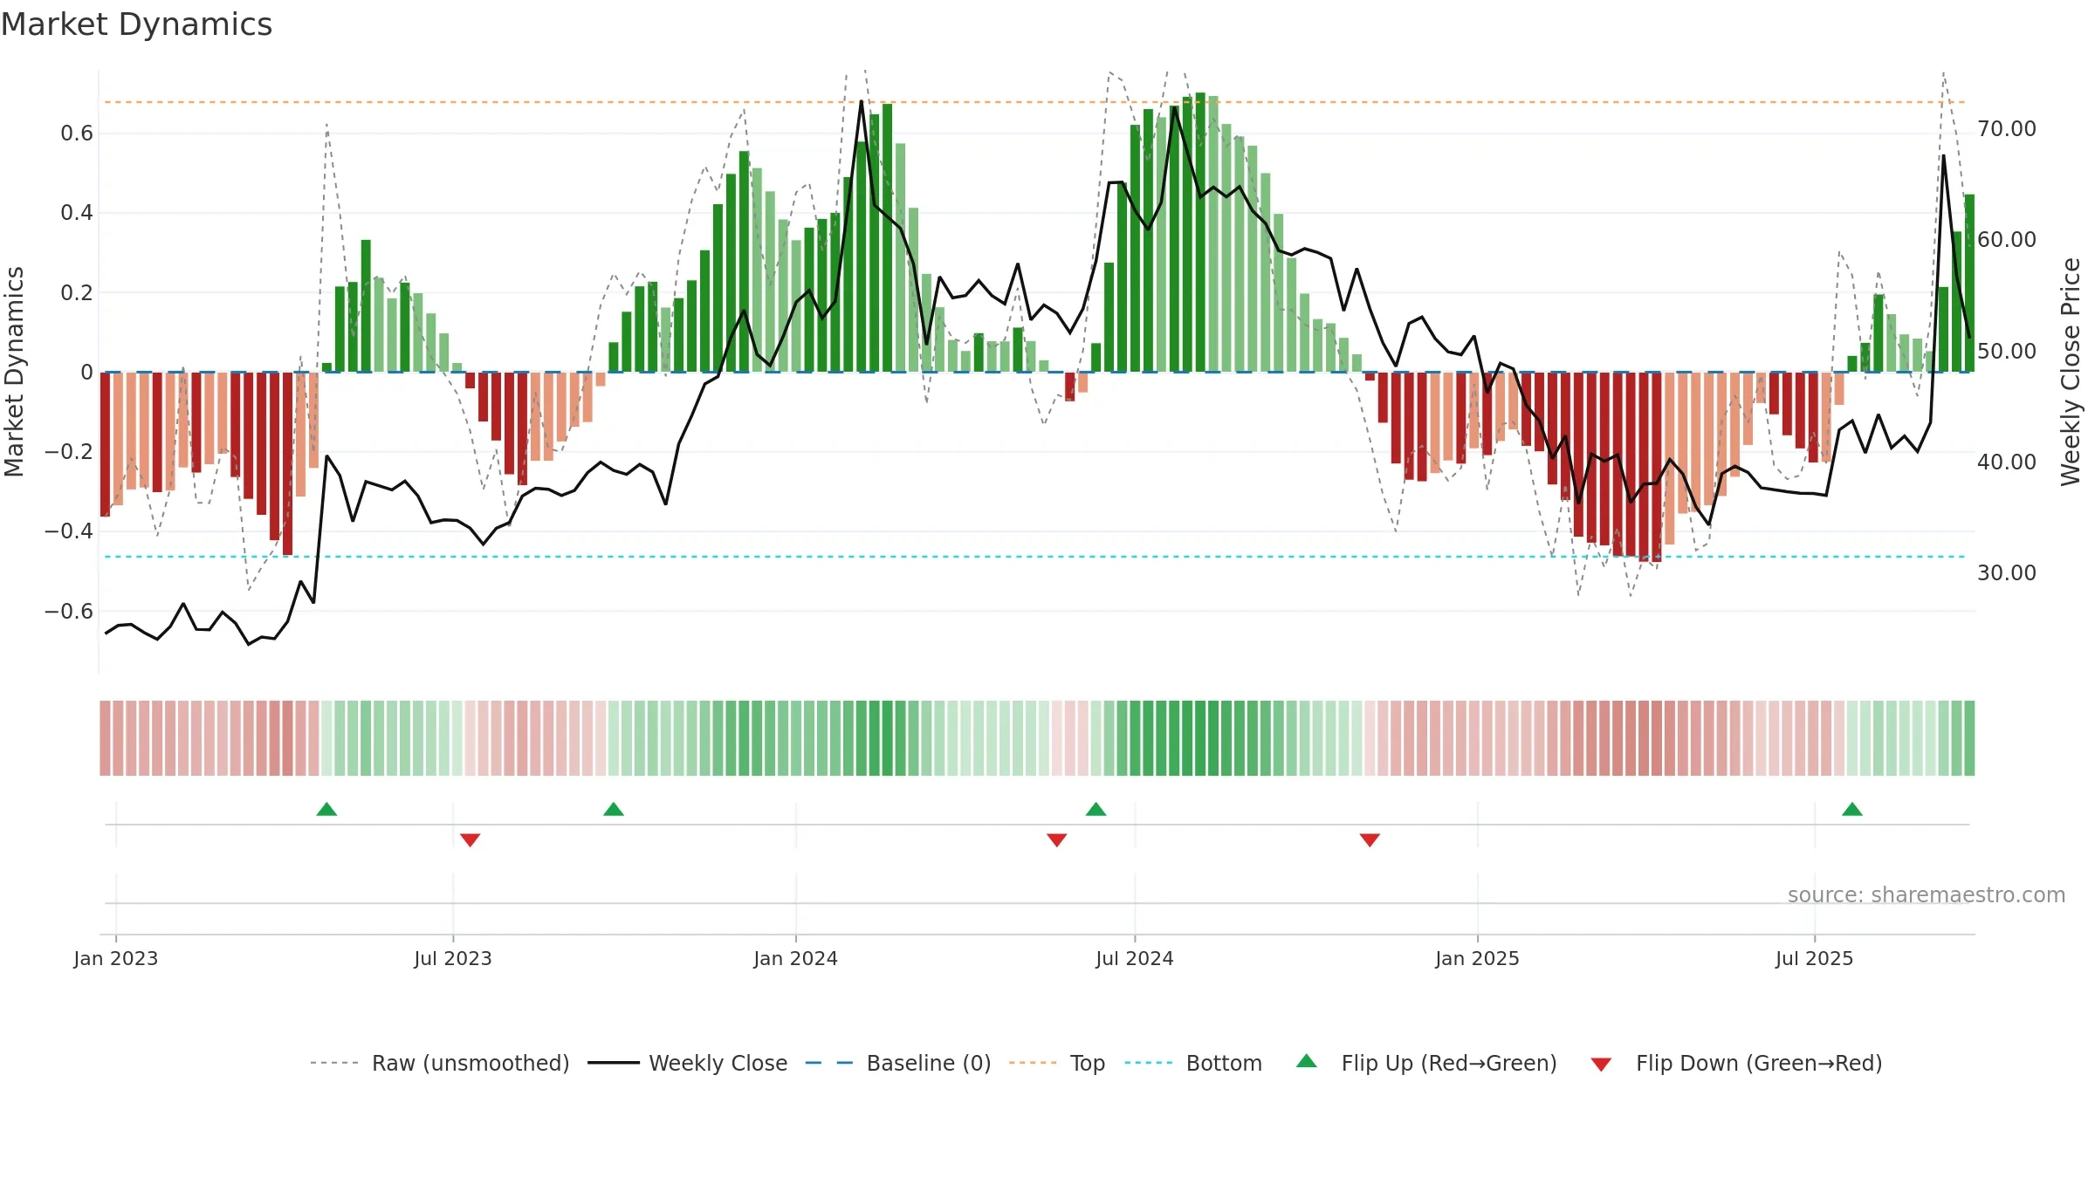
Task: Toggle the Top legend entry
Action: point(1057,1063)
